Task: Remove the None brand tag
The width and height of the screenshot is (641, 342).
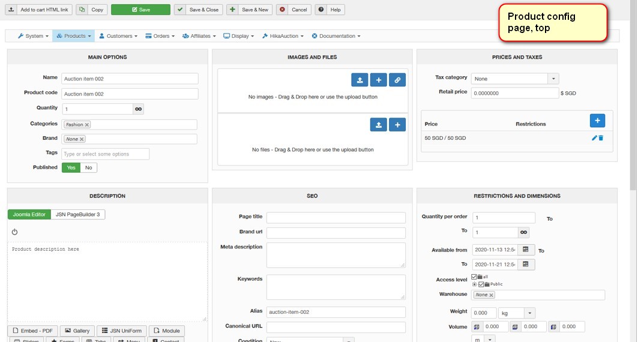Action: (82, 139)
